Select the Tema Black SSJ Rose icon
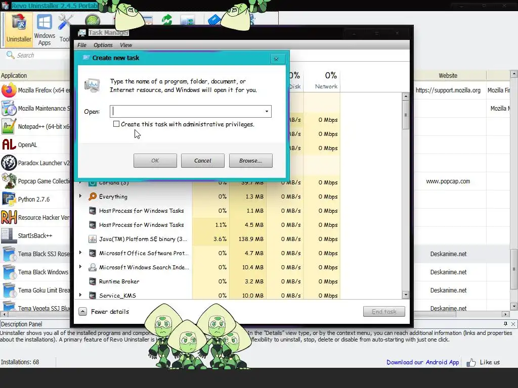This screenshot has width=518, height=388. pos(9,254)
